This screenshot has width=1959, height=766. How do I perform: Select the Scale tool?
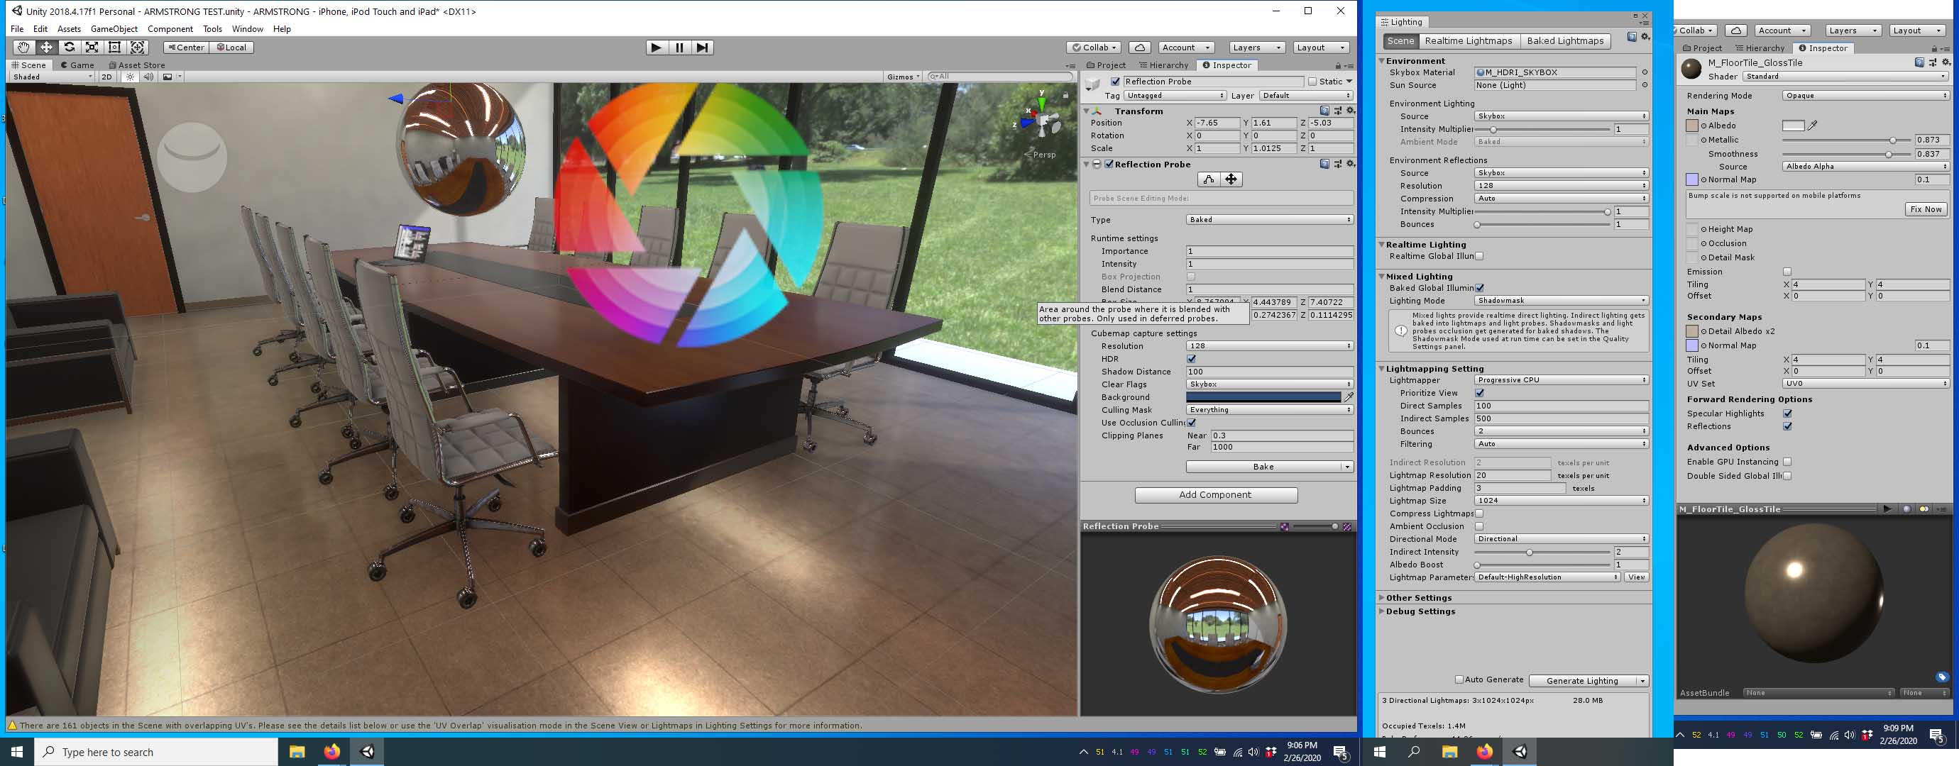coord(92,47)
